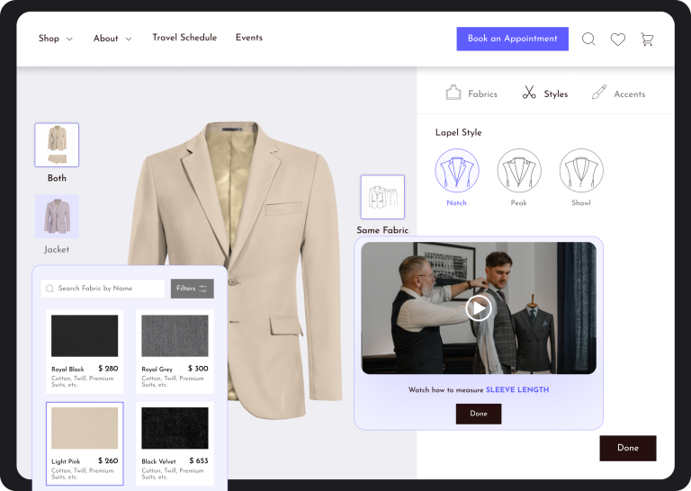Select the Same Fabric thumbnail

[x=382, y=197]
